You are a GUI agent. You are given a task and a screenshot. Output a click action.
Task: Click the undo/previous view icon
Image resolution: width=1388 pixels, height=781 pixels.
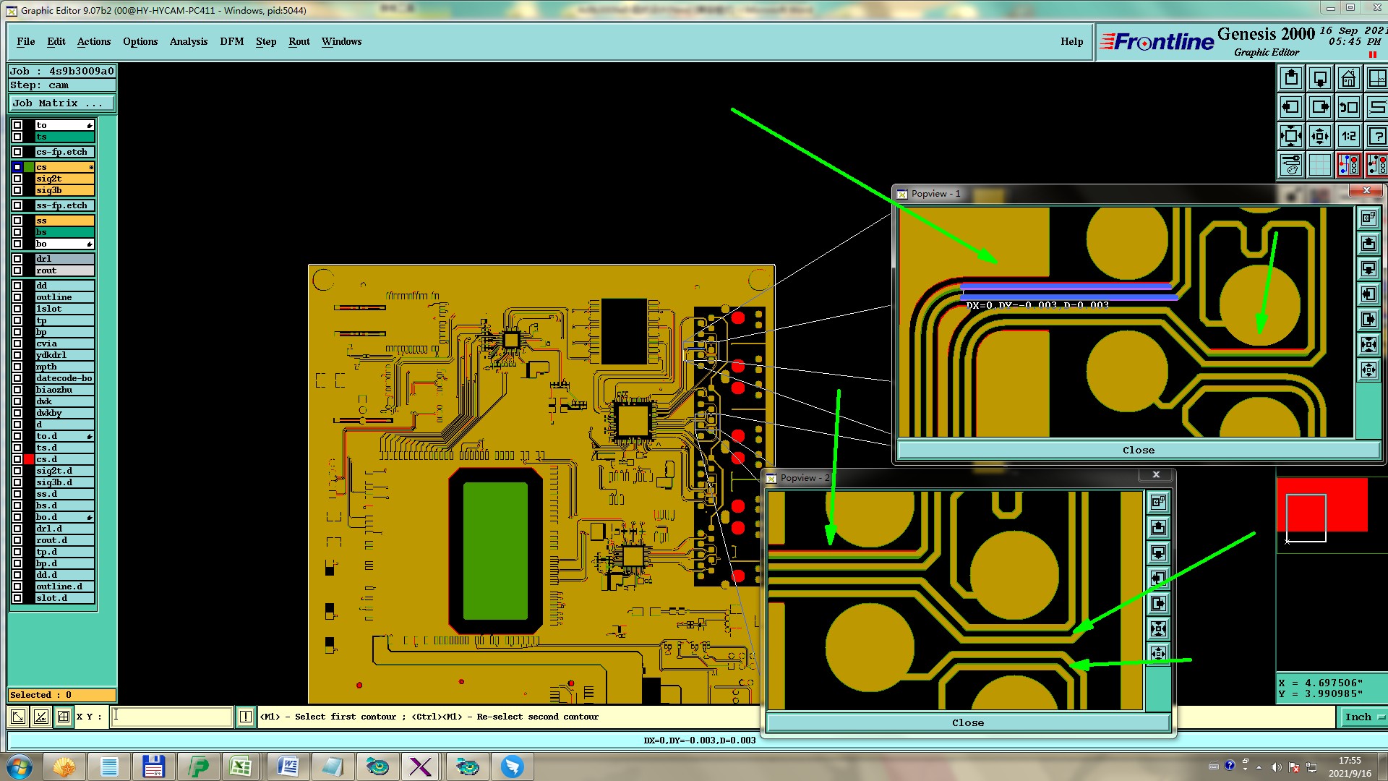coord(1348,107)
